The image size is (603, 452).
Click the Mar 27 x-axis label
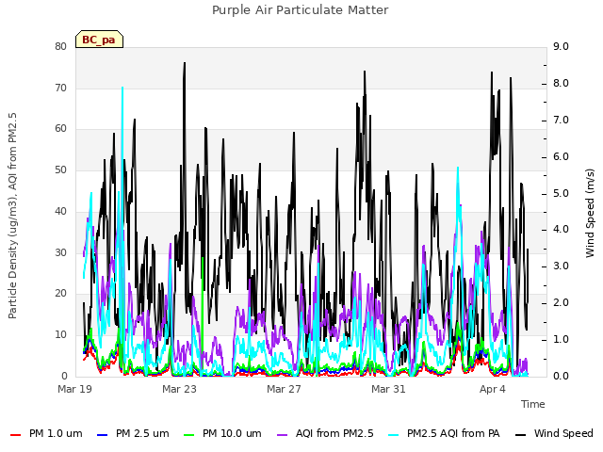284,389
